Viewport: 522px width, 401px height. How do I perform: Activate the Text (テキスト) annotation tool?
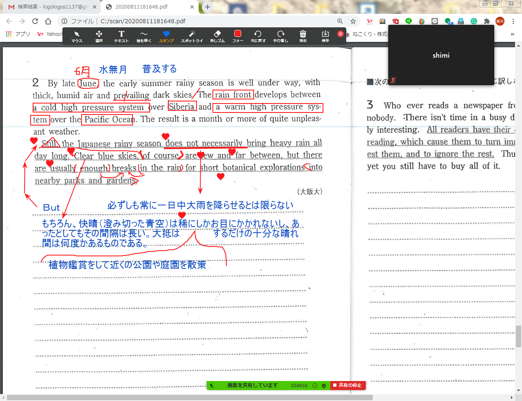(121, 36)
